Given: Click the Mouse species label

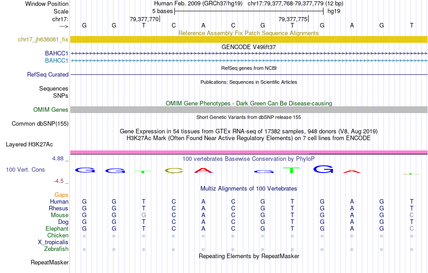Looking at the screenshot, I should tap(59, 215).
